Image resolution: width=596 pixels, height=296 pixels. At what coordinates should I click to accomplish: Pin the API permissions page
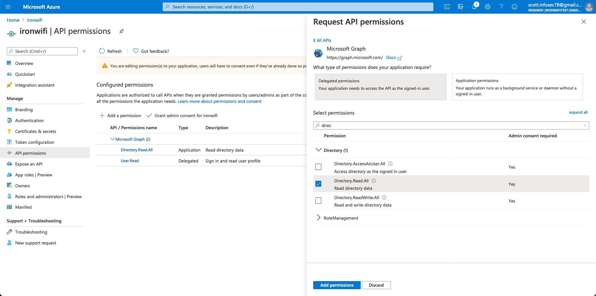coord(121,31)
